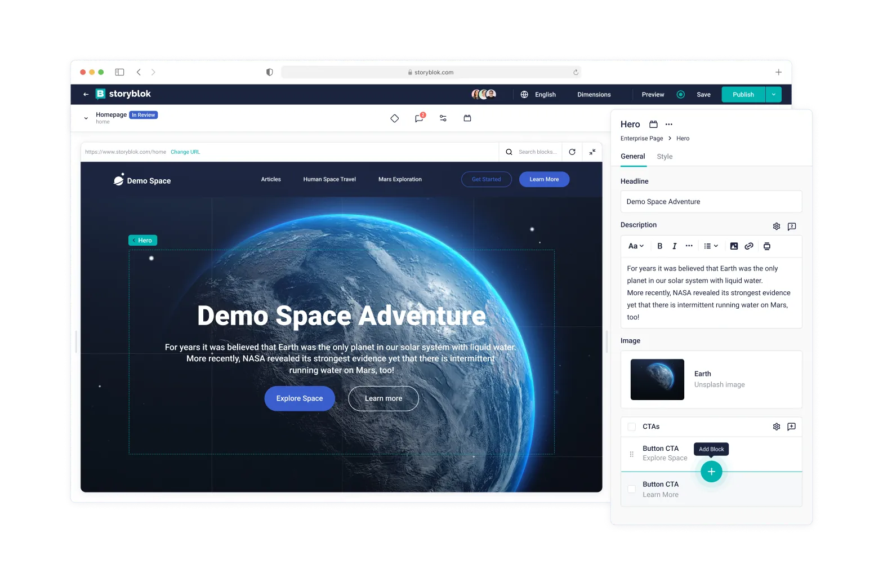This screenshot has height=586, width=883.
Task: Click the bold formatting button
Action: click(659, 246)
